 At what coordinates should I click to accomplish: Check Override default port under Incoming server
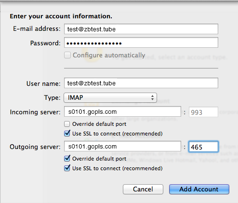pyautogui.click(x=67, y=124)
